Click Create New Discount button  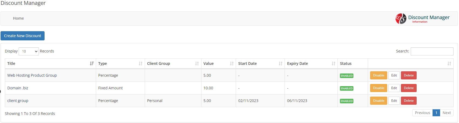point(23,36)
